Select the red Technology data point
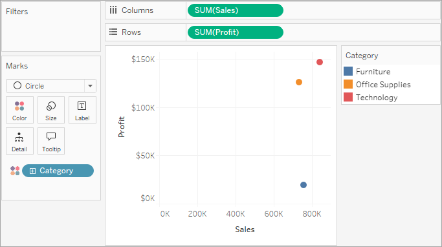Screen dimensions: 442x247 pyautogui.click(x=320, y=62)
